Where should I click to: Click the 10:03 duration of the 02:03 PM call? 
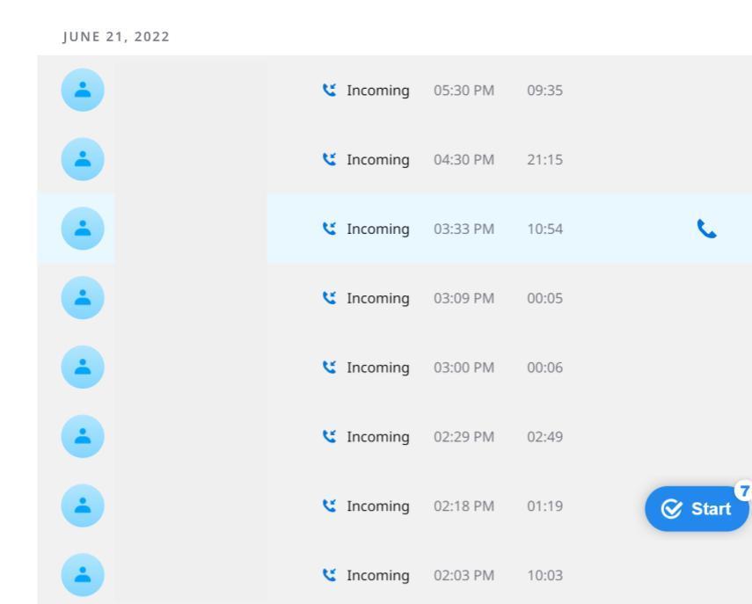(x=544, y=576)
